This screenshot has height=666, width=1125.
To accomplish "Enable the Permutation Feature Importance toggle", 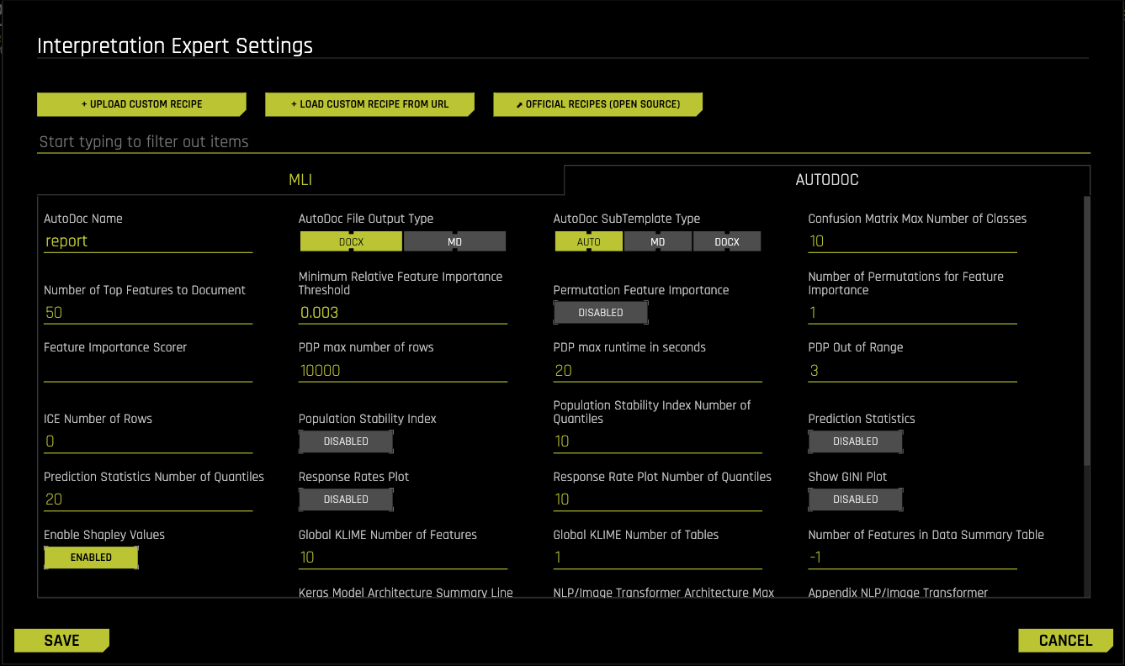I will click(x=600, y=312).
